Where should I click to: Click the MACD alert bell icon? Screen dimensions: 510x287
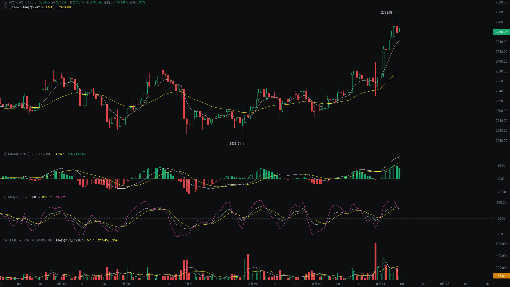coord(5,154)
